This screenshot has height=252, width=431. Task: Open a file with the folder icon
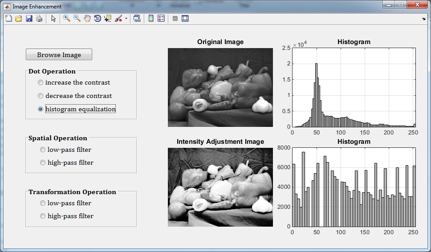[x=18, y=18]
